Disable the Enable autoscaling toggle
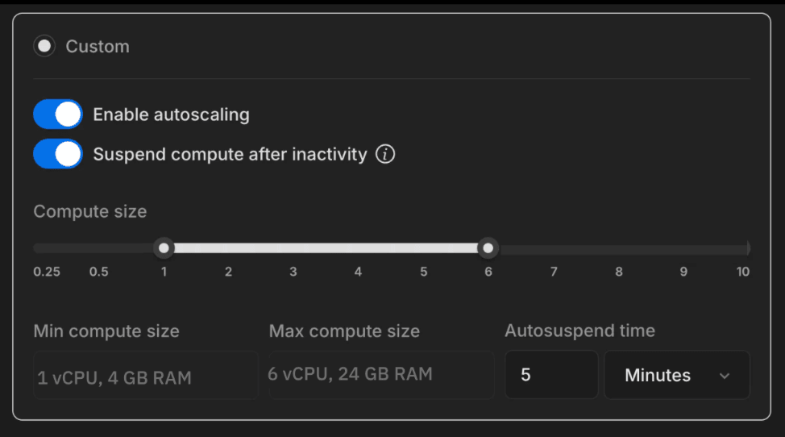 pos(58,114)
